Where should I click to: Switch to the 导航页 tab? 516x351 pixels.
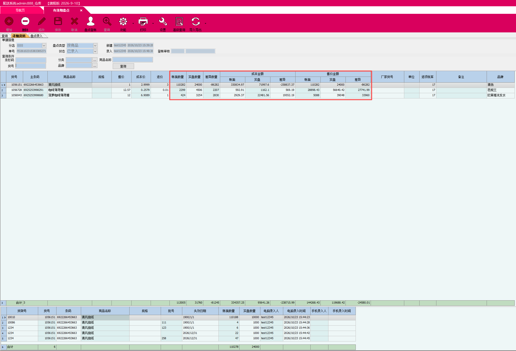[x=20, y=10]
